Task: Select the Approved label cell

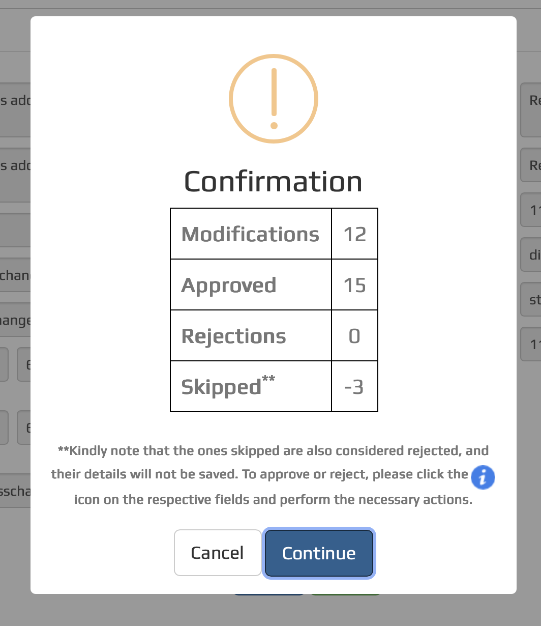Action: coord(251,285)
